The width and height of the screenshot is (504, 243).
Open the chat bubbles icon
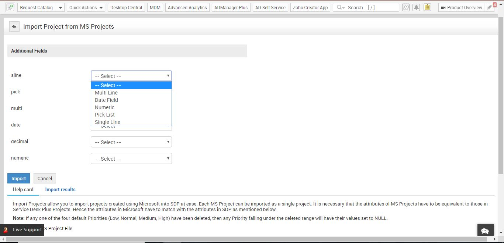click(x=485, y=231)
